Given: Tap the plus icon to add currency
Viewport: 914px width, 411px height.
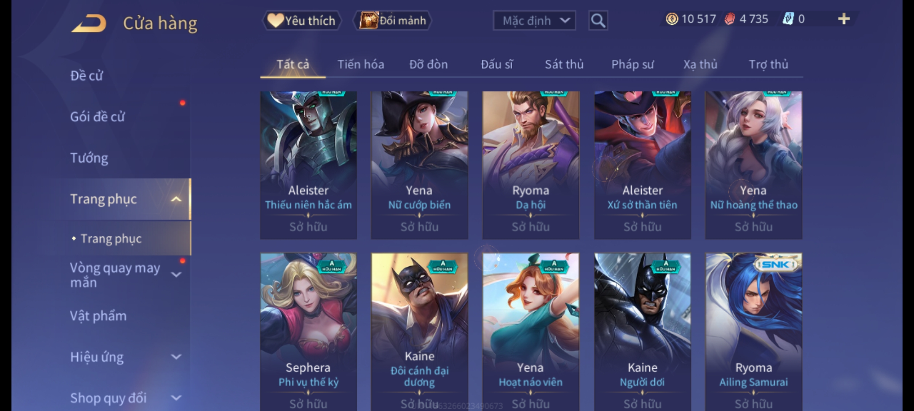Looking at the screenshot, I should tap(844, 19).
